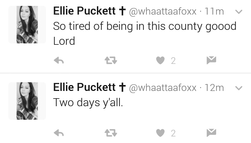The width and height of the screenshot is (251, 143).
Task: Open options chevron on the 11m tweet
Action: [239, 12]
